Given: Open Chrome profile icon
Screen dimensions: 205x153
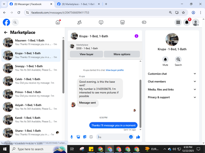Looking at the screenshot, I should (x=193, y=13).
